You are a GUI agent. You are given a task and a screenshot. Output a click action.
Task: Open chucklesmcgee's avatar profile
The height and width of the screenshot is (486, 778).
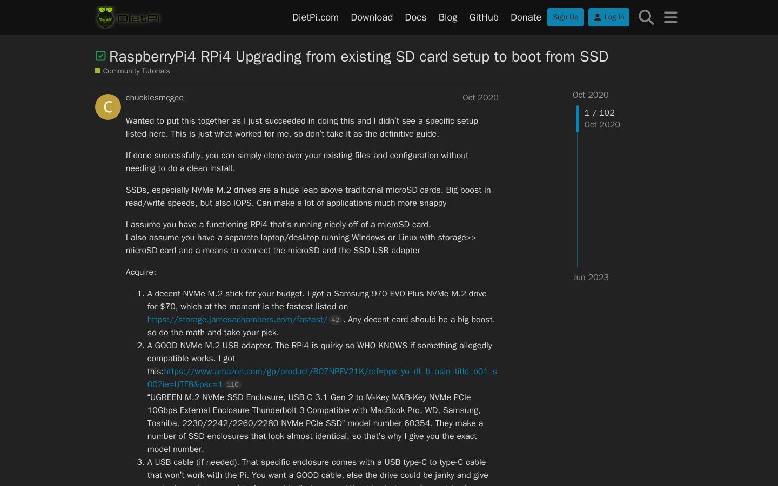(108, 107)
